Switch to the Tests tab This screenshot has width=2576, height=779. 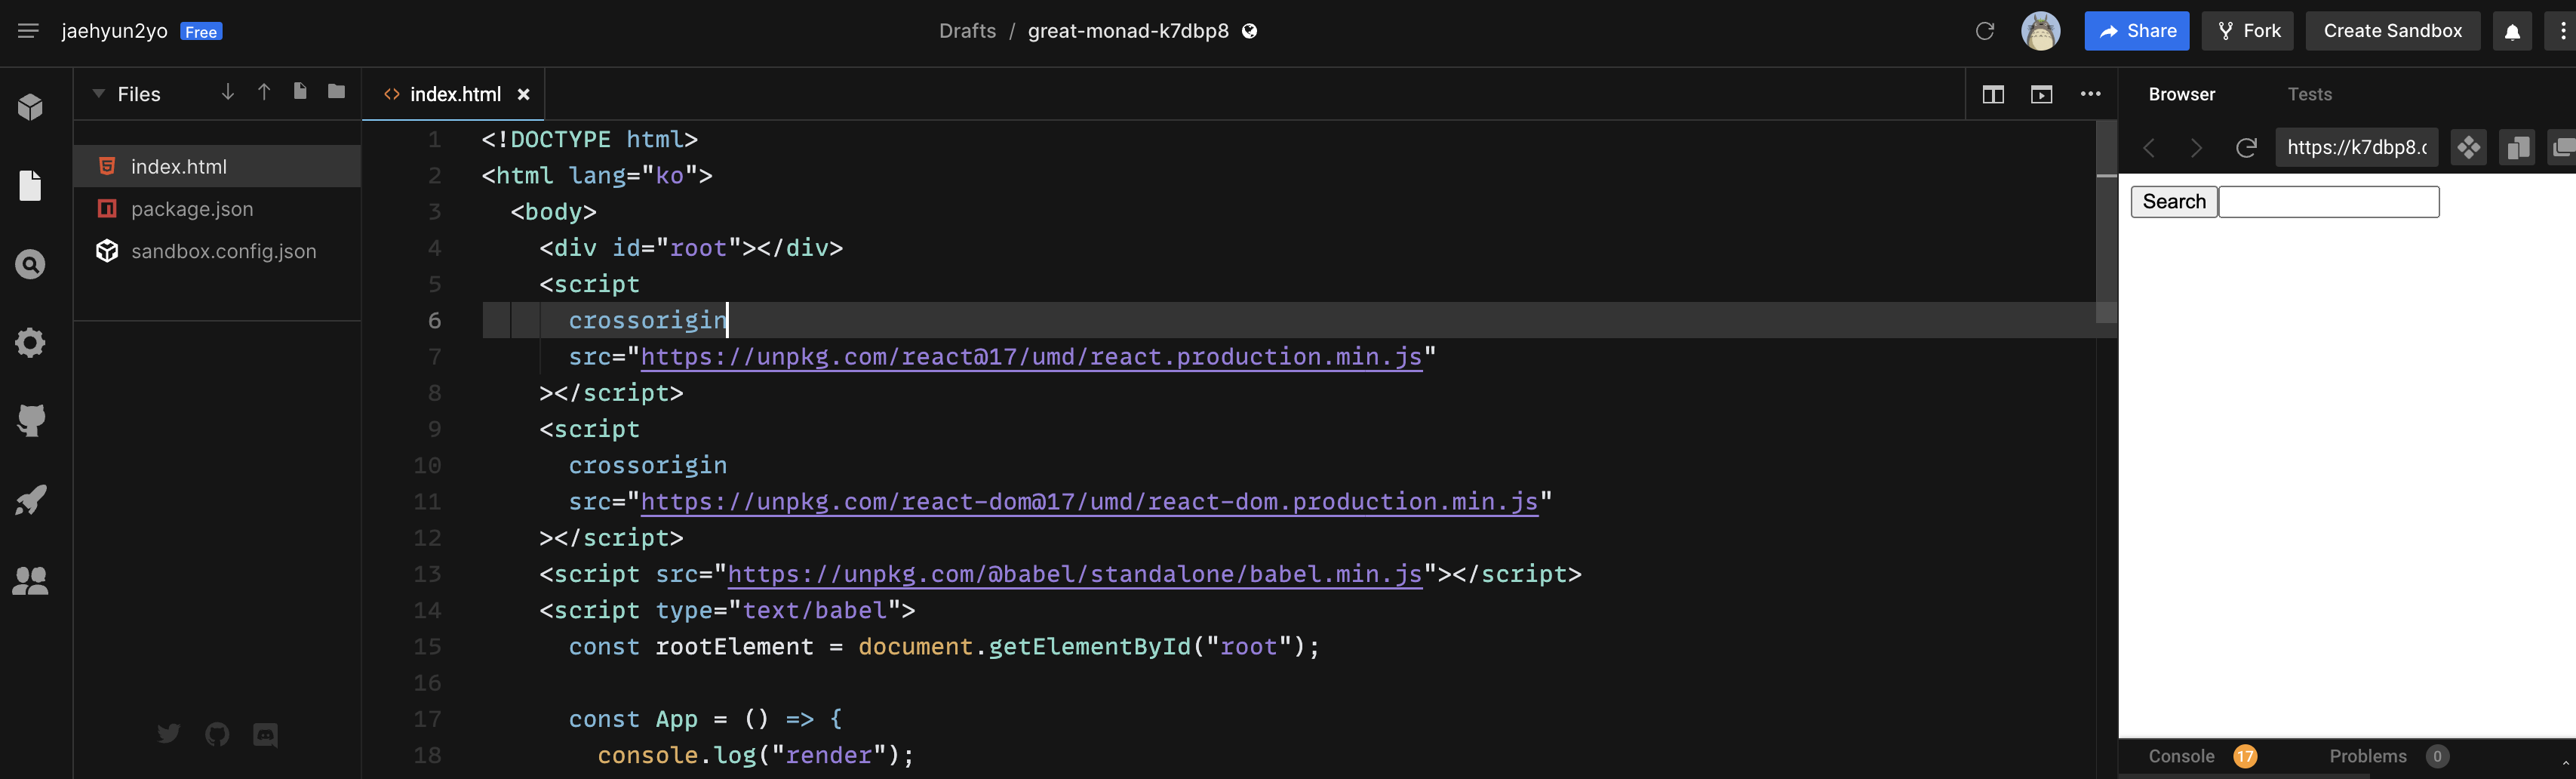(2309, 94)
